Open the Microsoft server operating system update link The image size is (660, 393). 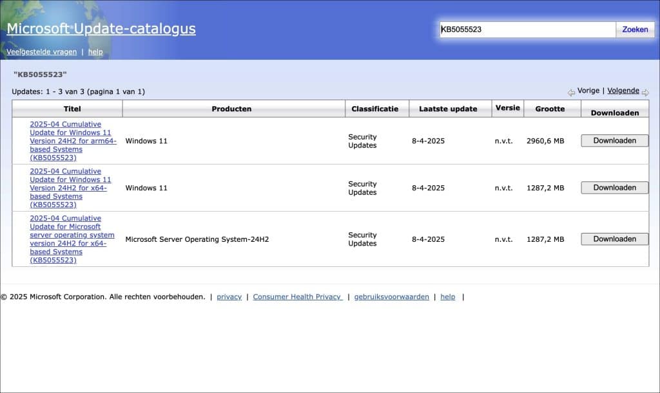[72, 239]
